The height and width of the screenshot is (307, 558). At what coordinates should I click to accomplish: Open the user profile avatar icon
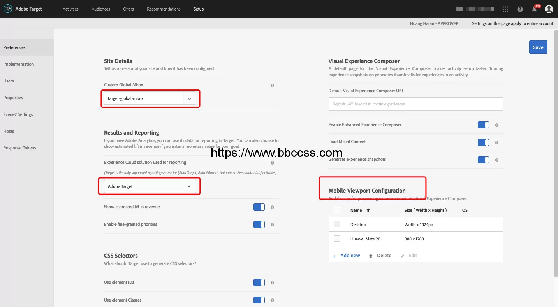[549, 9]
